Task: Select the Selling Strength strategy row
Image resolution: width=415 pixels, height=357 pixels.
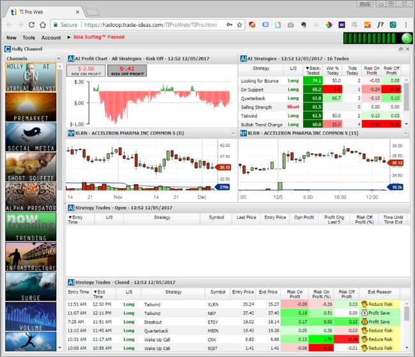Action: point(320,107)
